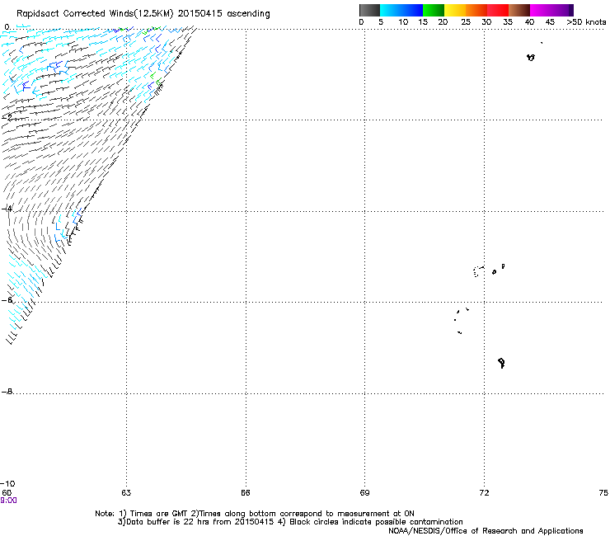610x536 pixels.
Task: Click longitude label '69' on bottom axis
Action: [x=364, y=493]
